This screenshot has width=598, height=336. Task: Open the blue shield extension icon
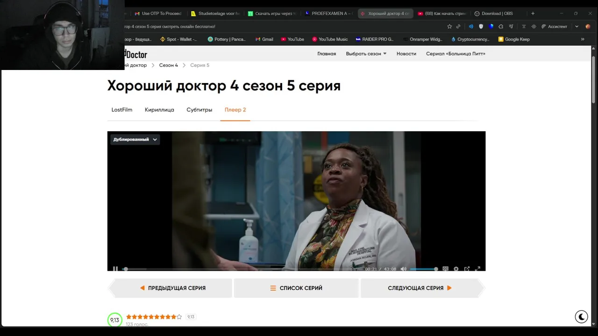[491, 27]
